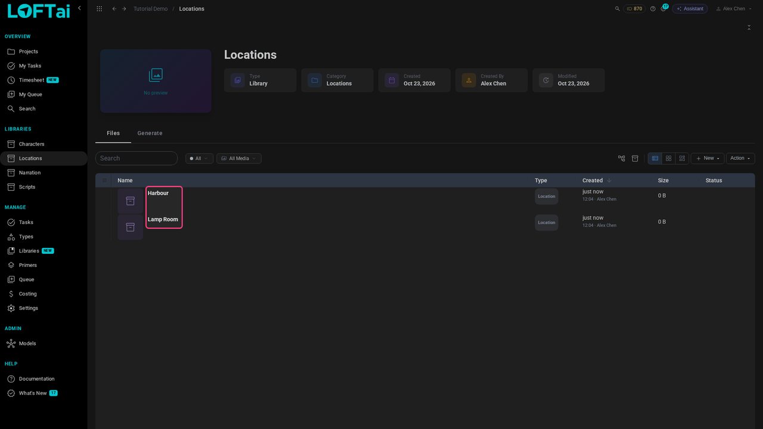Open the All status filter dropdown
This screenshot has width=763, height=429.
tap(199, 158)
